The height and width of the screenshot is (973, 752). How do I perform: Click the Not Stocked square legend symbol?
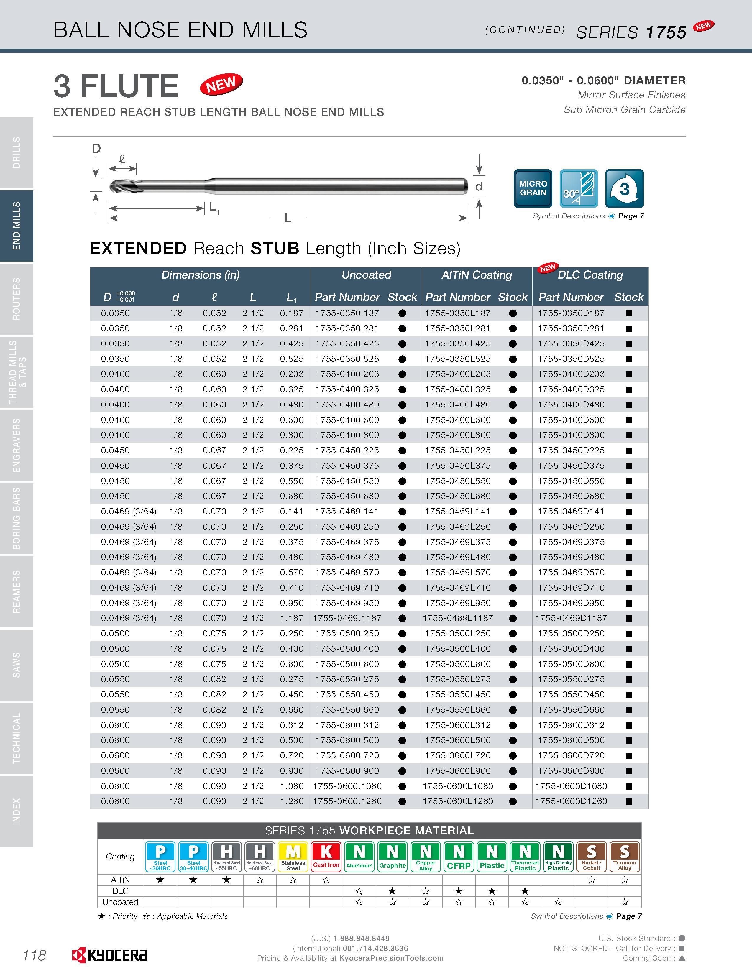[682, 948]
